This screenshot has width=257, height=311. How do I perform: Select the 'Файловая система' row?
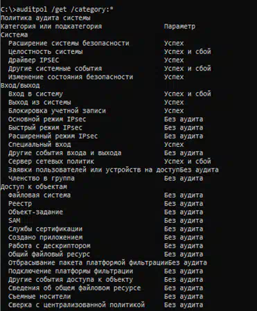click(x=39, y=195)
